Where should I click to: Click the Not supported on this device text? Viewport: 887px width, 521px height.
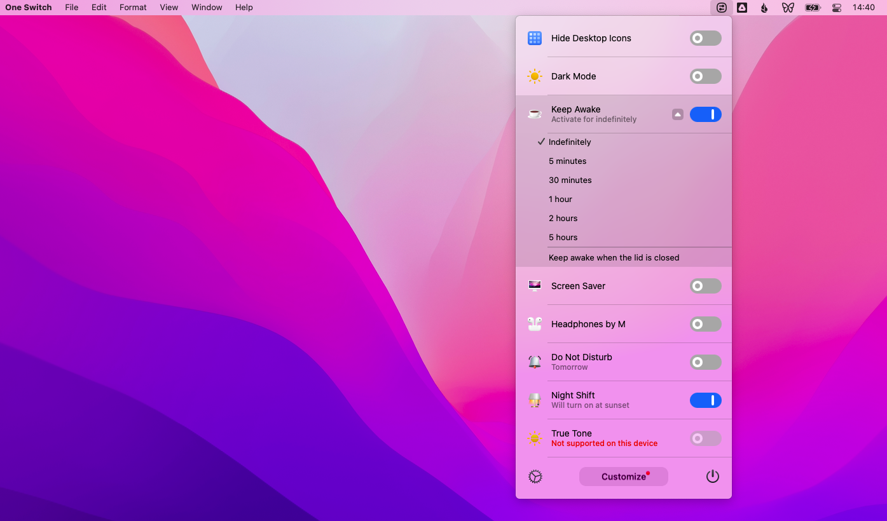tap(605, 443)
